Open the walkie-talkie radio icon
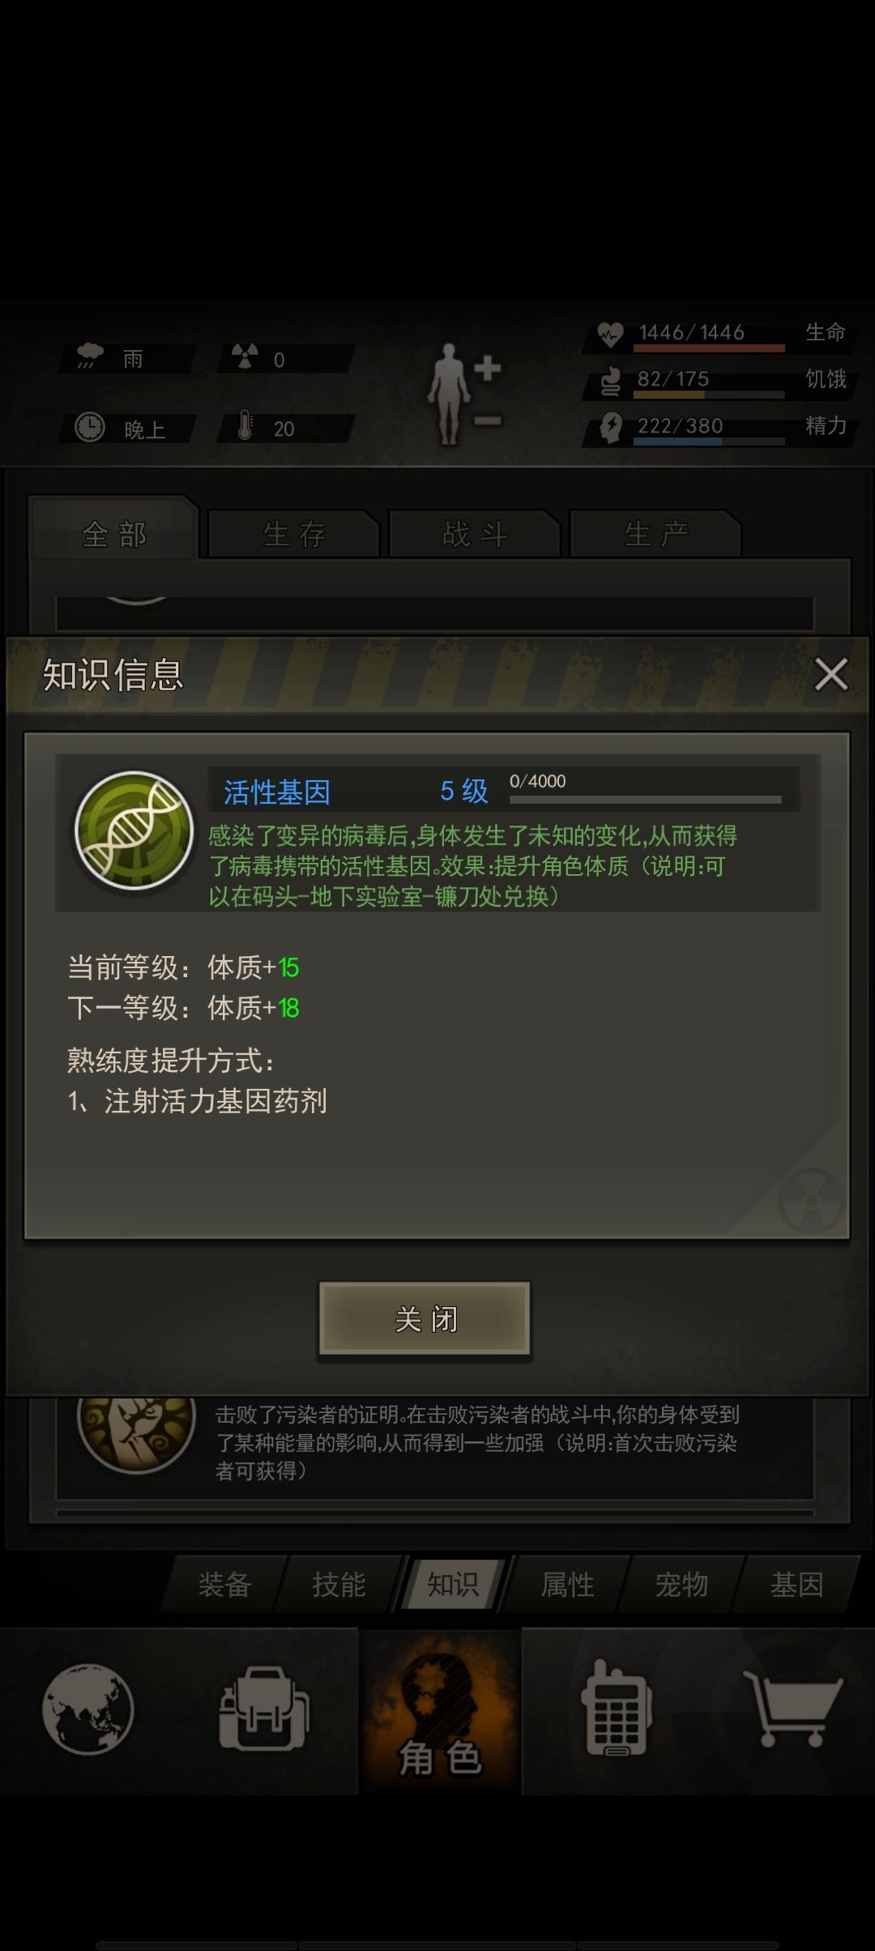875x1951 pixels. [x=615, y=1707]
